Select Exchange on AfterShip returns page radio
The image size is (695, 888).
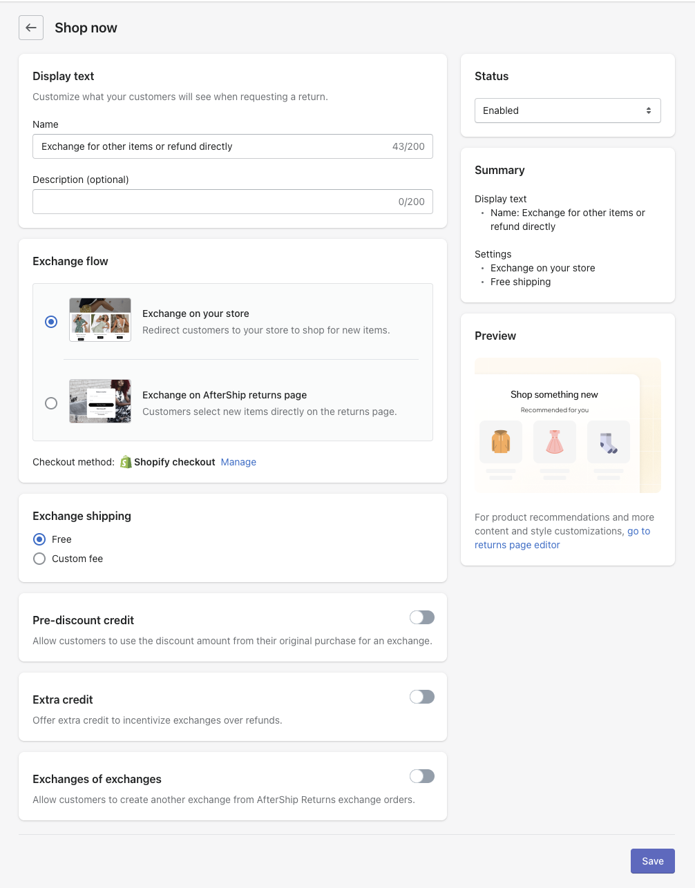tap(51, 403)
